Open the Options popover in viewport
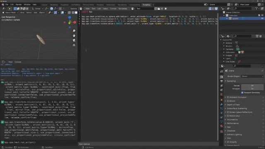Viewport: 265px width, 149px height. (73, 9)
